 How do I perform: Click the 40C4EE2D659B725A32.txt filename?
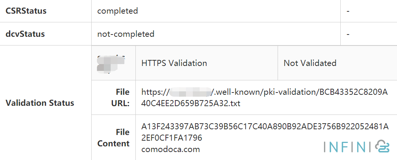[191, 103]
